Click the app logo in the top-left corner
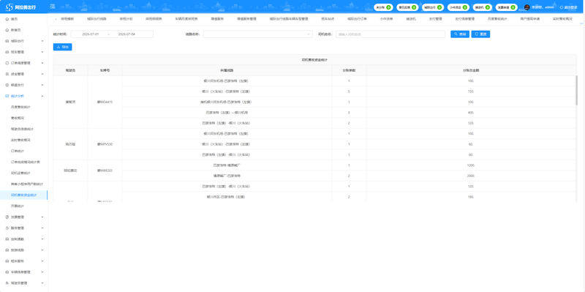This screenshot has height=292, width=585. point(10,7)
